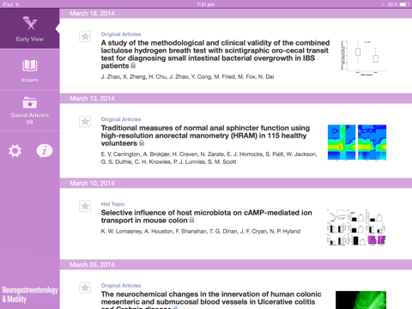Screen dimensions: 412x309
Task: Tap bar chart figure thumbnail of microbiota article
Action: point(356,227)
